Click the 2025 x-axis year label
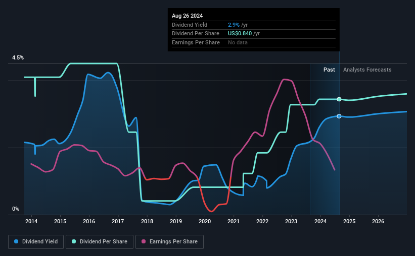Screen dimensions: 415x256 pyautogui.click(x=349, y=221)
